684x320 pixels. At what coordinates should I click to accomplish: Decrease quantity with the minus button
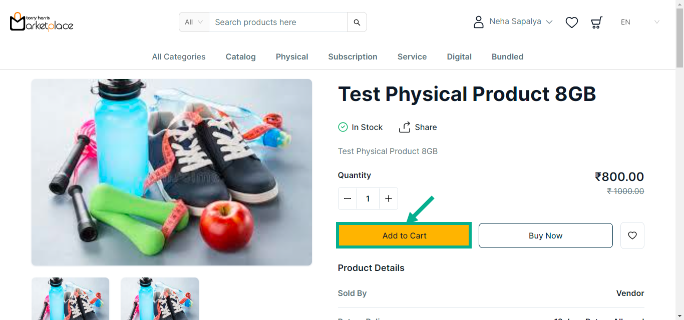click(348, 198)
